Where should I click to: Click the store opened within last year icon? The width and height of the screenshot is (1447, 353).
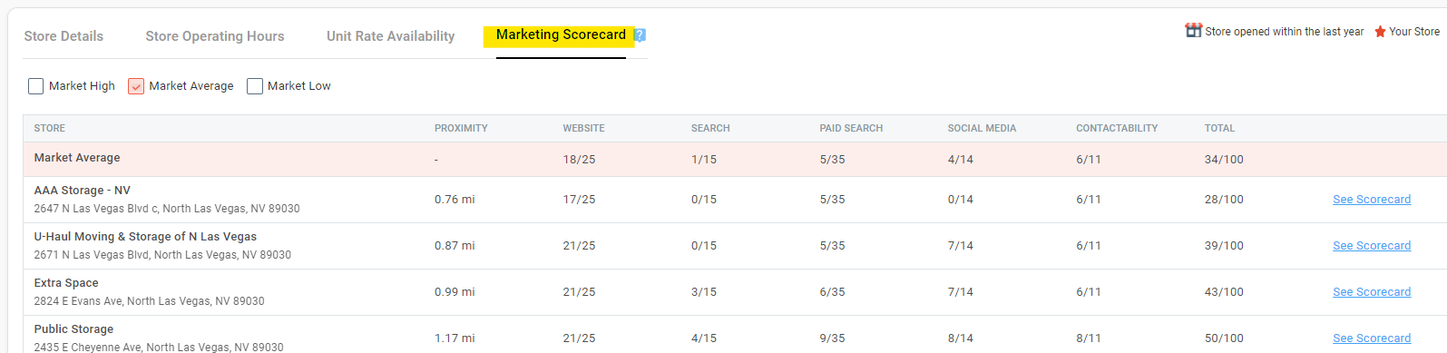point(1193,30)
